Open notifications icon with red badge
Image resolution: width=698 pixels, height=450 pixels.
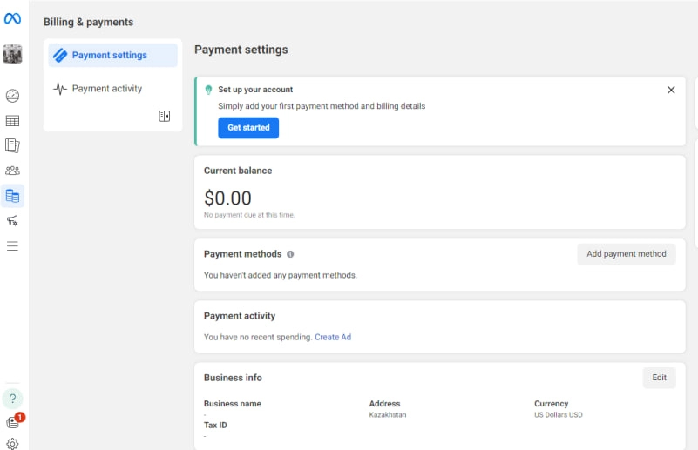[x=13, y=422]
